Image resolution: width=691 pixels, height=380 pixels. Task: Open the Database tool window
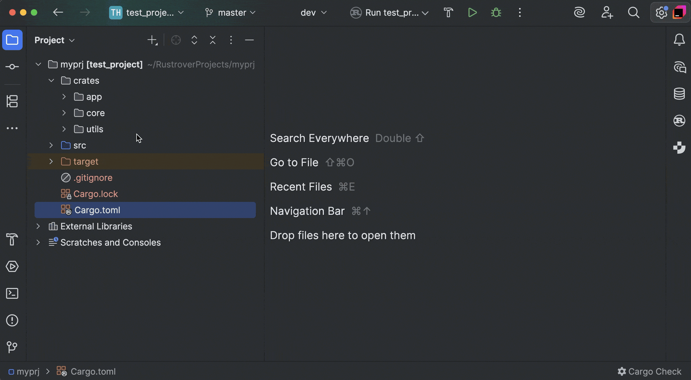click(x=679, y=94)
